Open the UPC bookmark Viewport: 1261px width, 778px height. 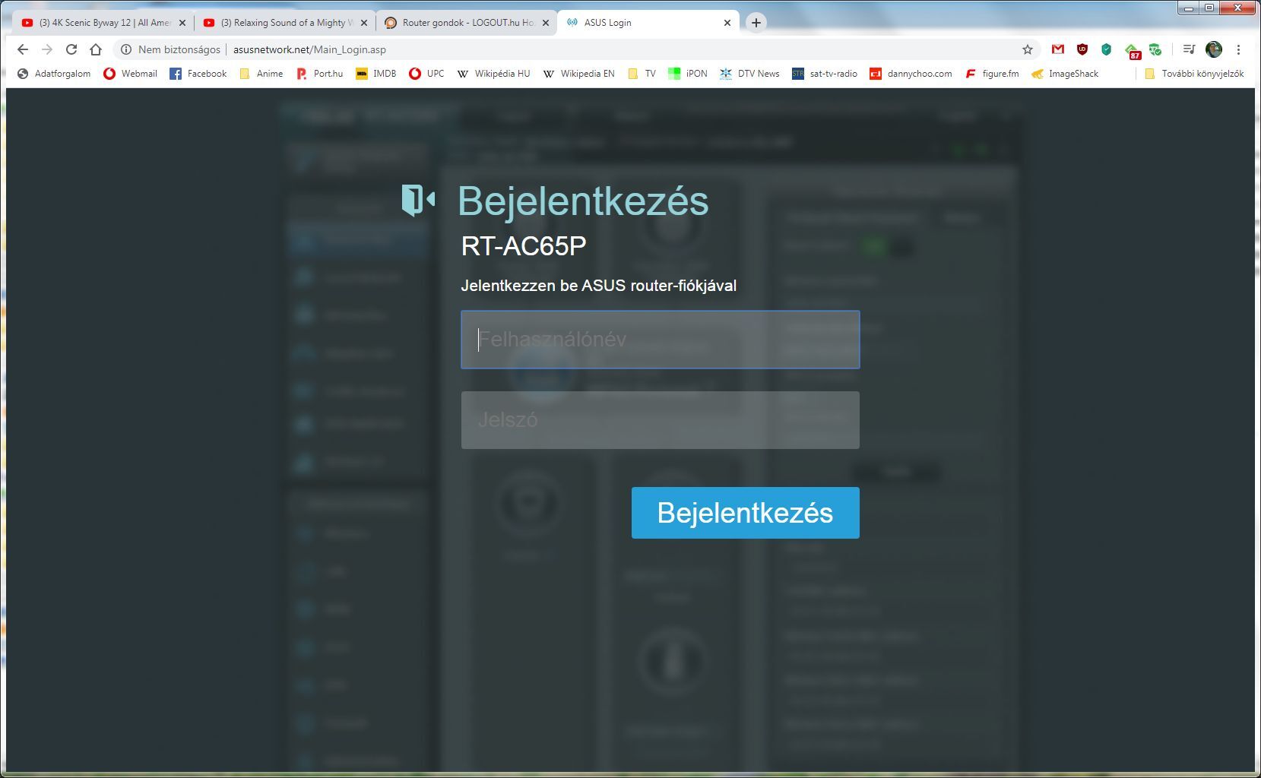(426, 74)
